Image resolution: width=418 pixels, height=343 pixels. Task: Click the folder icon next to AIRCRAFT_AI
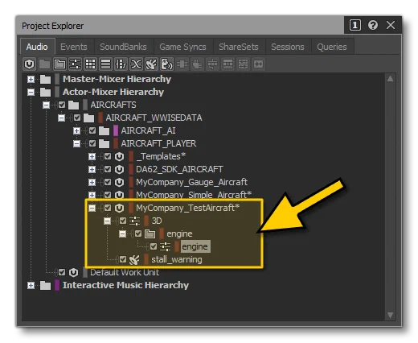[104, 130]
